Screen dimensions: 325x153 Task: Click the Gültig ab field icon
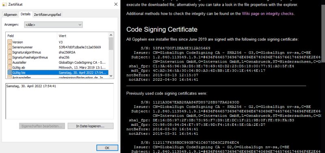pyautogui.click(x=9, y=67)
